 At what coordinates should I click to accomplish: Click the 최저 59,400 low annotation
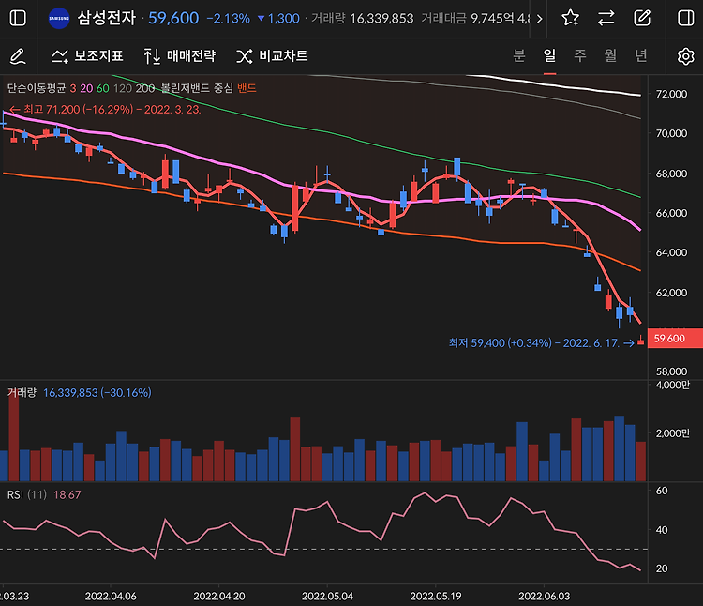(x=542, y=343)
